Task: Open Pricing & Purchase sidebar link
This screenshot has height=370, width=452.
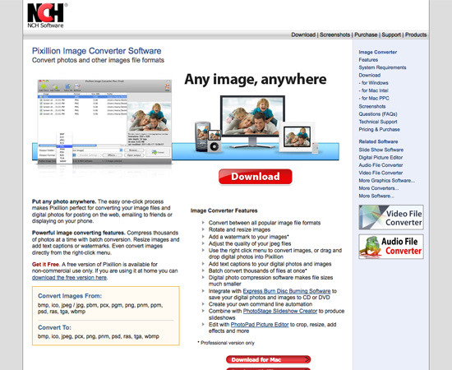Action: tap(379, 129)
